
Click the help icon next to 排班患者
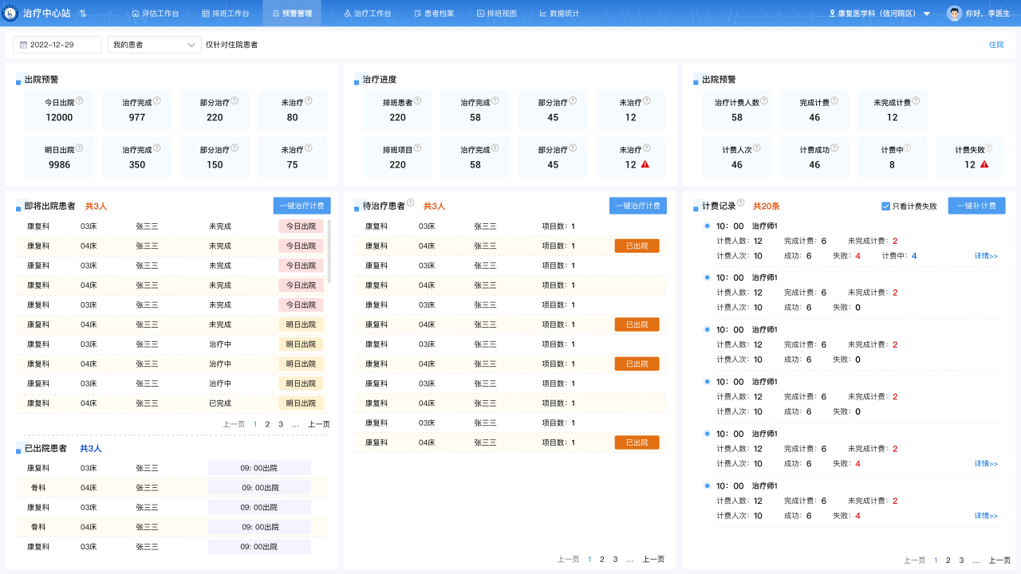(418, 101)
